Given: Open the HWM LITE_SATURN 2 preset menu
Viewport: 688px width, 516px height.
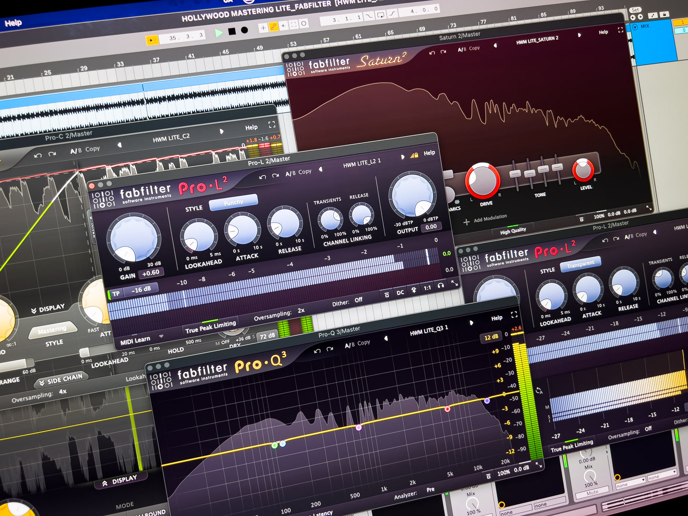Looking at the screenshot, I should click(537, 40).
